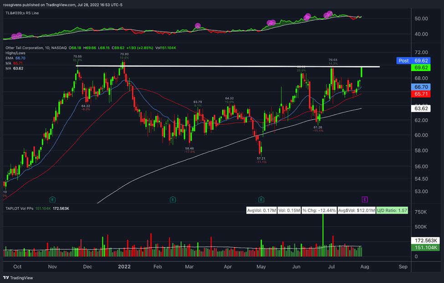Click the +1.93 (+2.85%) change value
444x283 pixels.
140,48
